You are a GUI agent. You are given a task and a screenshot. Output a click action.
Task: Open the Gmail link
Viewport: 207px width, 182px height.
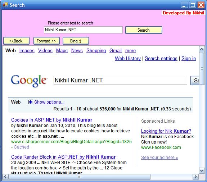[116, 50]
